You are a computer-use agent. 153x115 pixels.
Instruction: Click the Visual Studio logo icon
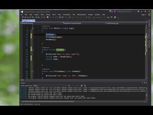click(x=22, y=12)
